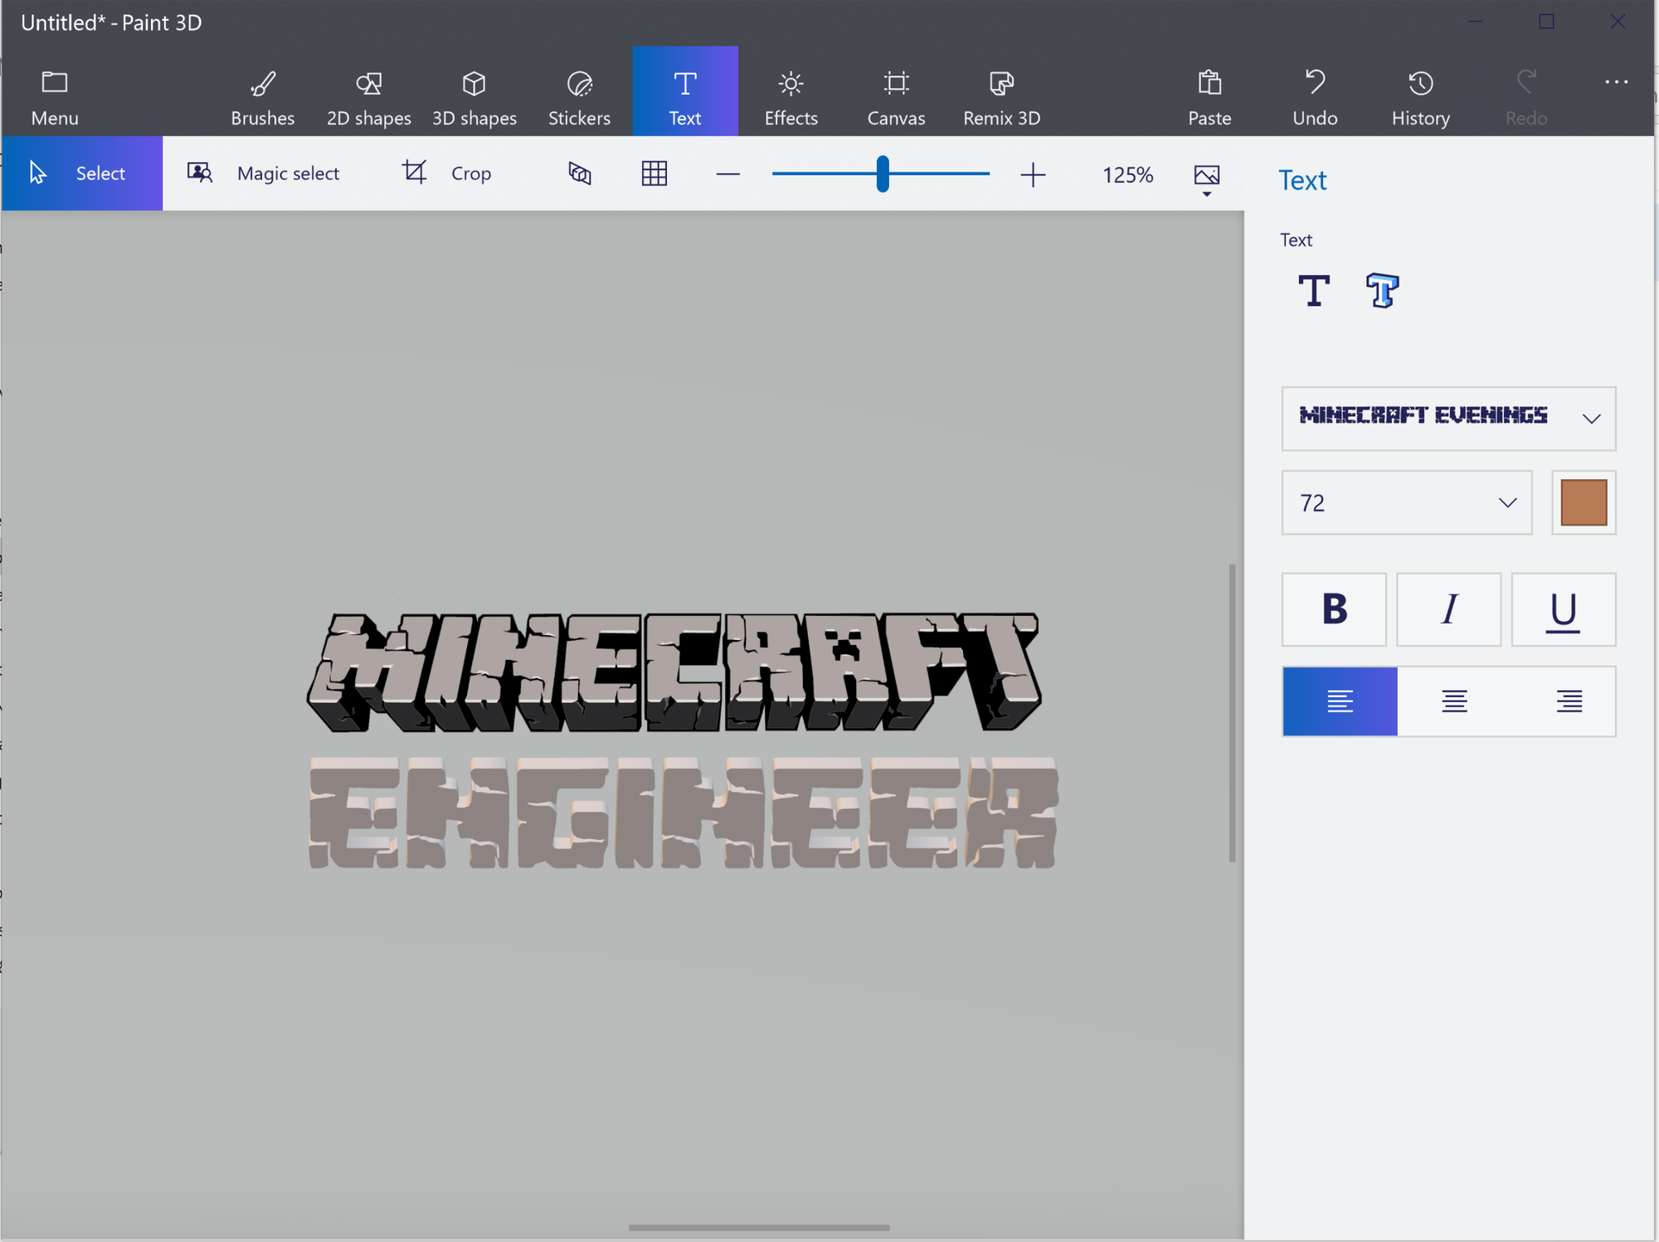The height and width of the screenshot is (1242, 1659).
Task: Undo the last action
Action: pyautogui.click(x=1315, y=98)
